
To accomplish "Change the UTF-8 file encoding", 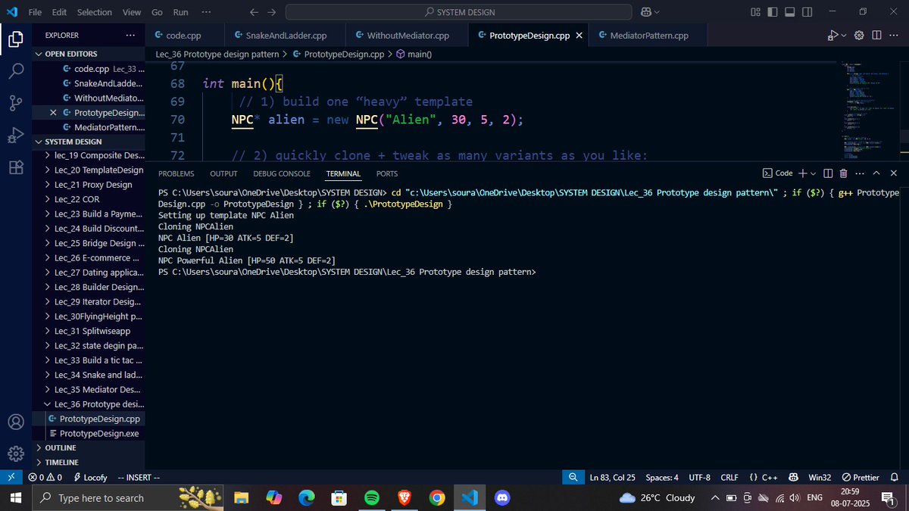I will [699, 478].
